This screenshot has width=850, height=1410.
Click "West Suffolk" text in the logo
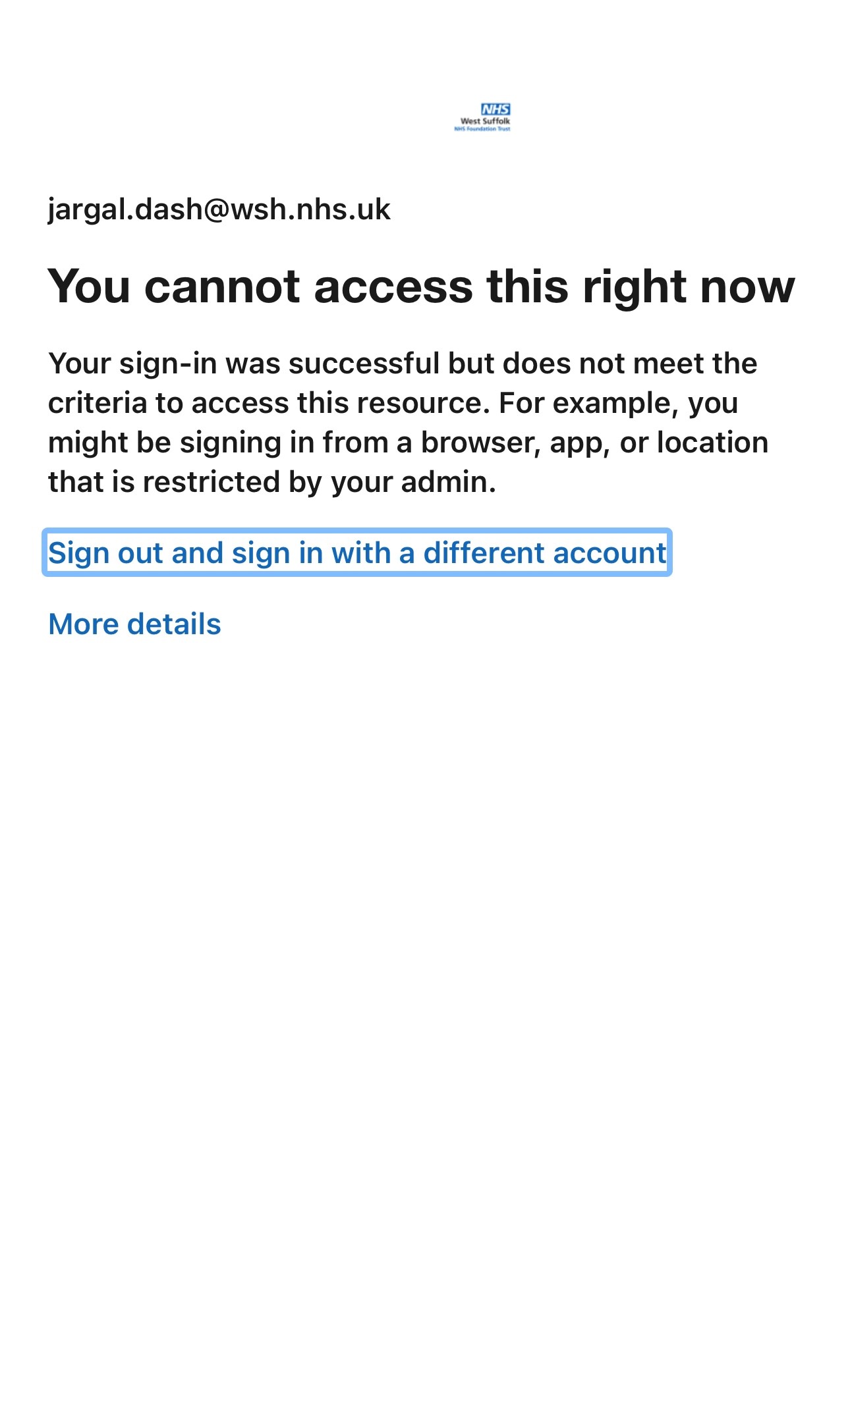pos(485,121)
